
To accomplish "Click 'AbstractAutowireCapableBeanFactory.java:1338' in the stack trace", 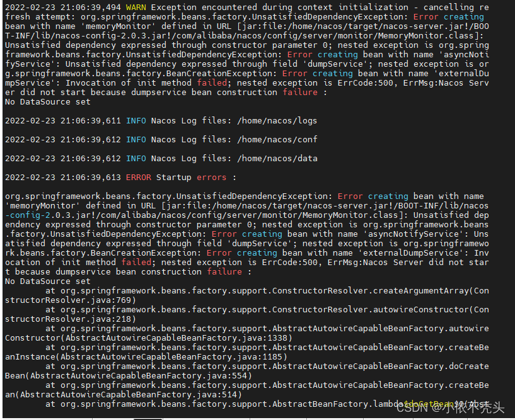I will pyautogui.click(x=176, y=338).
